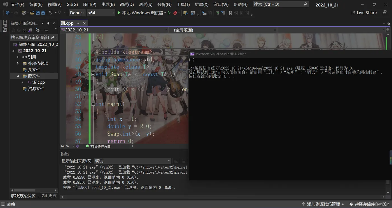This screenshot has height=208, width=392.
Task: Toggle the pin on the 源.cpp tab
Action: click(x=78, y=23)
